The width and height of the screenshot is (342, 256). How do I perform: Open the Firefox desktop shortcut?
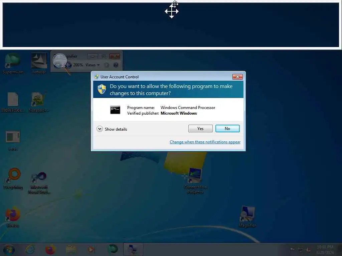[13, 217]
